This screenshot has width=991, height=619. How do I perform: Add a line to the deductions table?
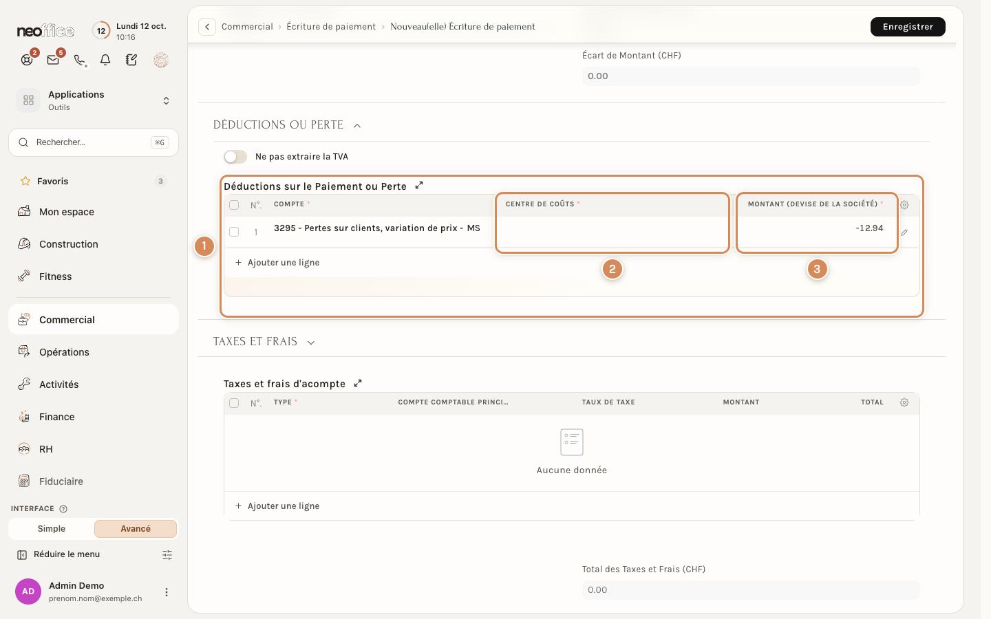click(277, 263)
